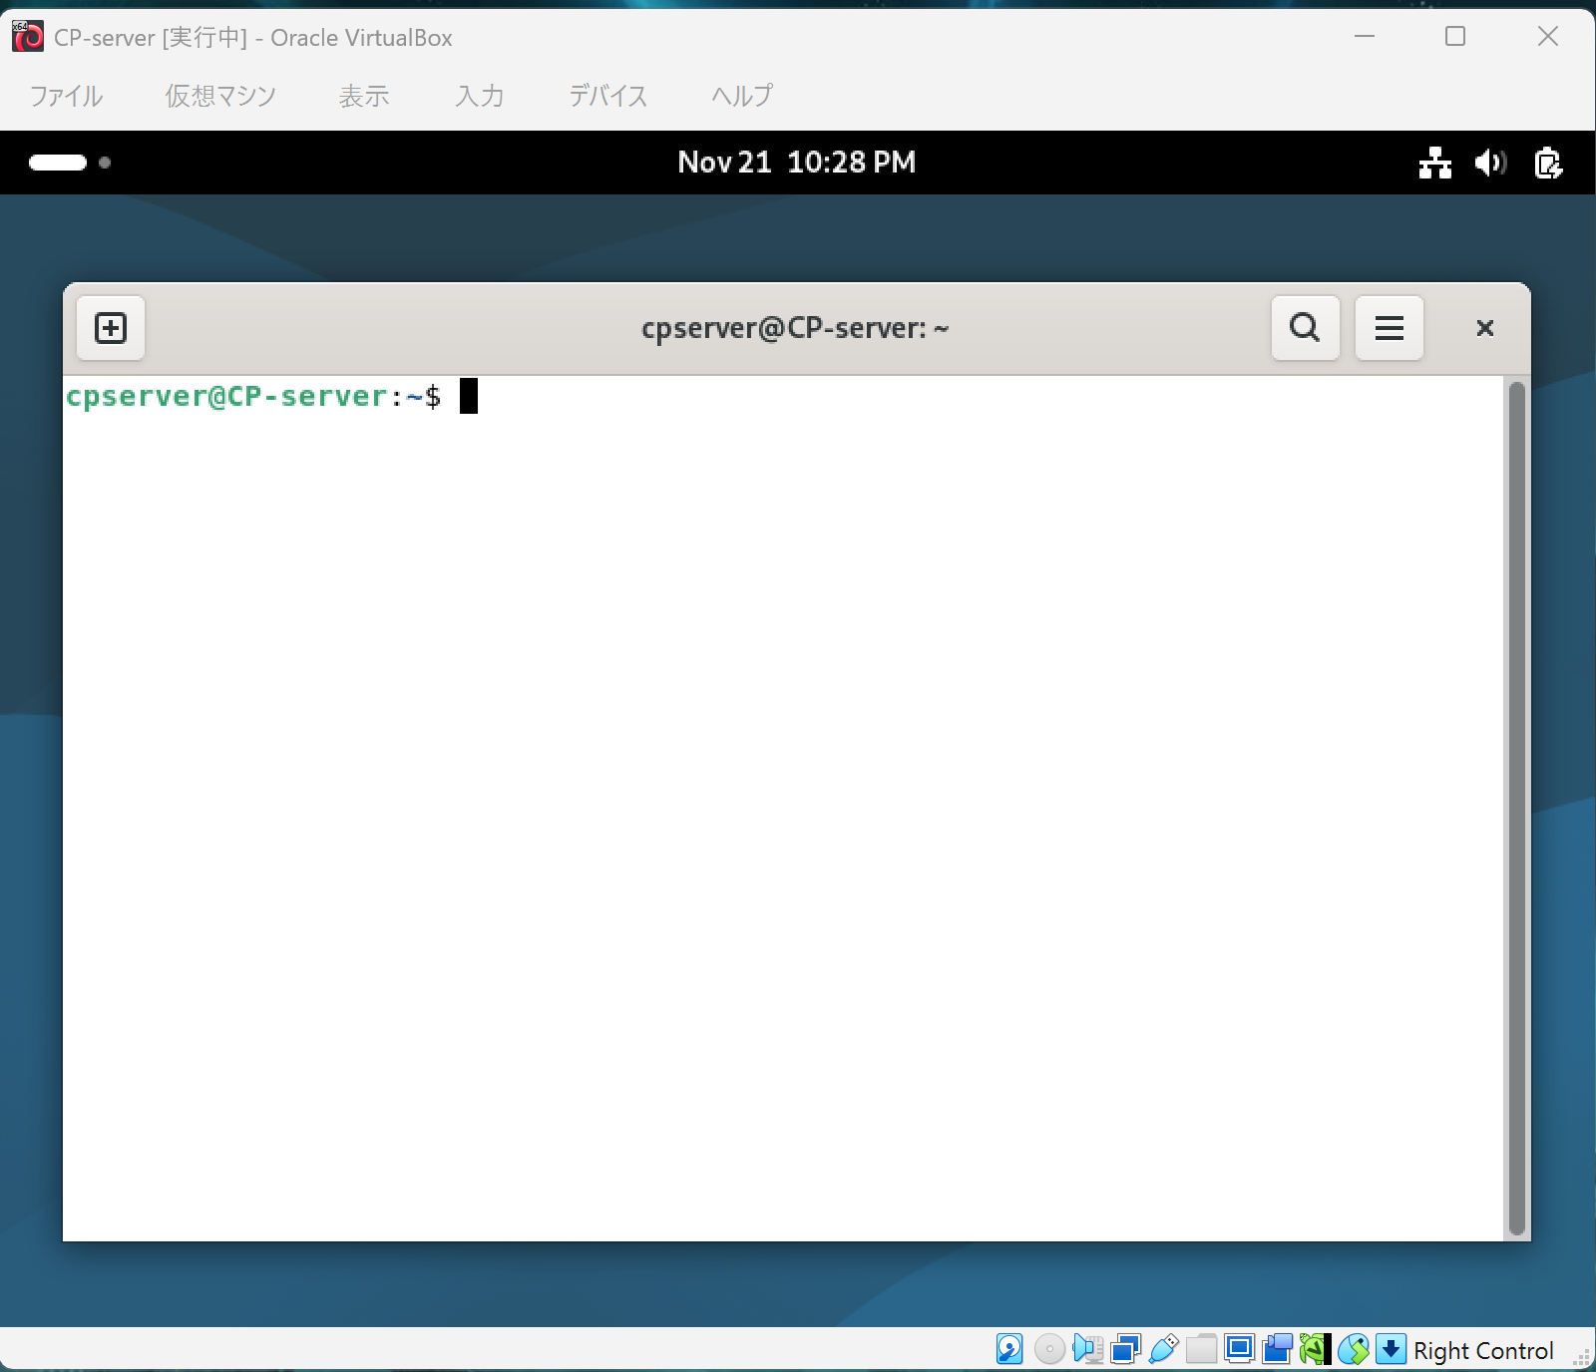1596x1372 pixels.
Task: Click the terminal title cpserver@CP-server
Action: (x=794, y=328)
